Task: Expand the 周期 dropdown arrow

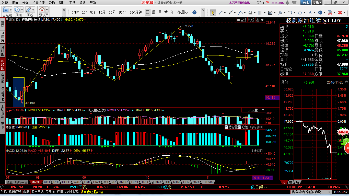Action: tap(22, 10)
